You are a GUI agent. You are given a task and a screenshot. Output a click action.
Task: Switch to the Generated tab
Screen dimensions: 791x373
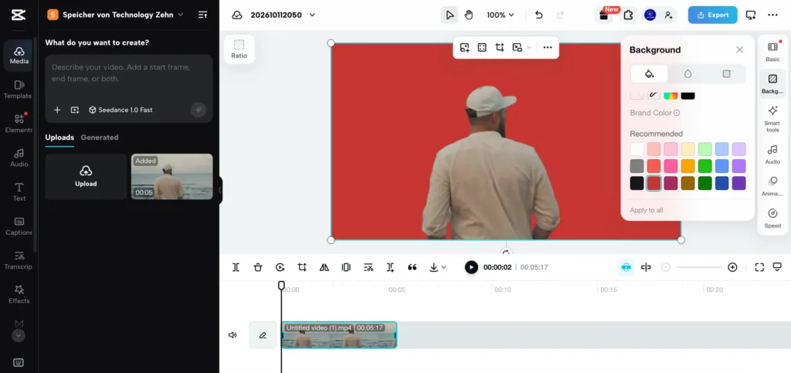coord(100,137)
